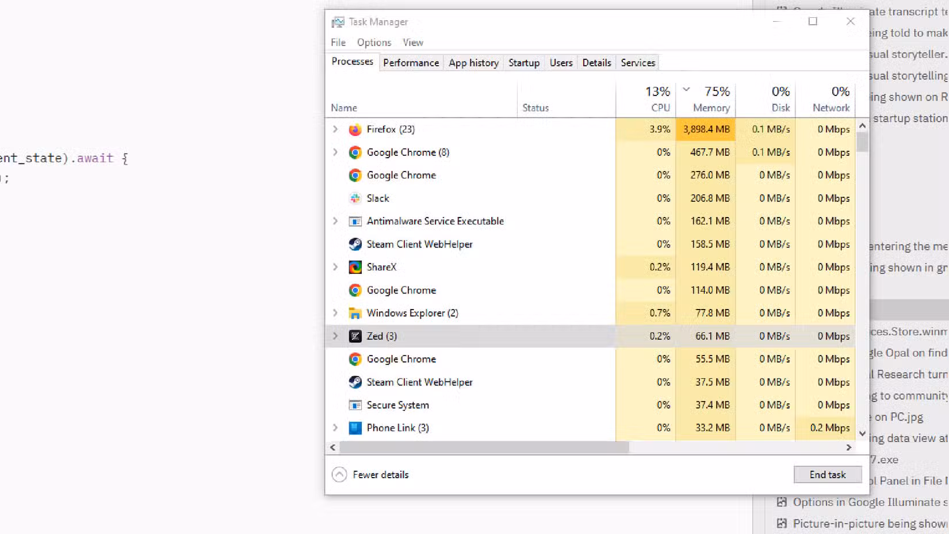Sort processes by the Name column
The image size is (949, 534).
pos(344,108)
